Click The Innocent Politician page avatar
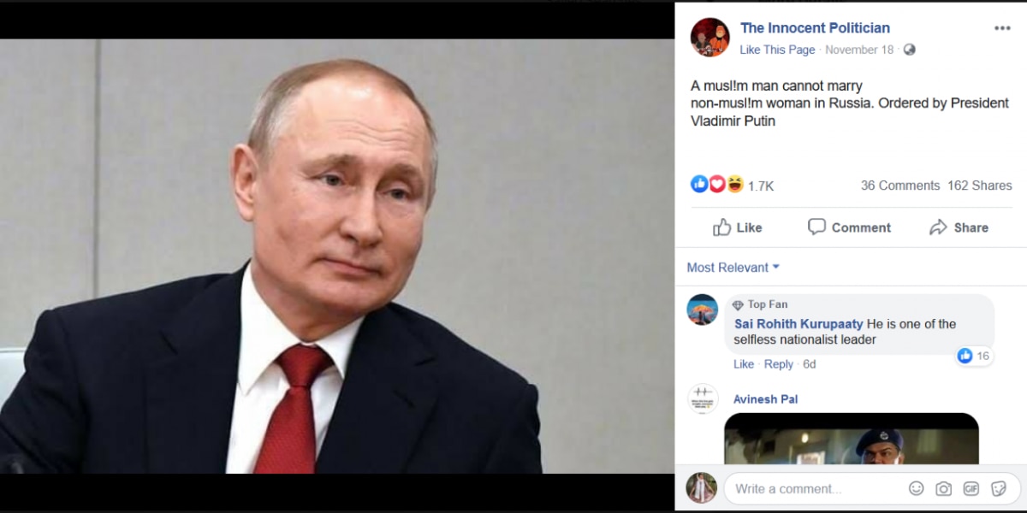This screenshot has width=1027, height=513. [x=709, y=37]
